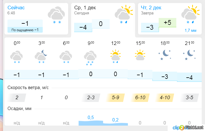Click the snowy cloud icon under Сейчас
This screenshot has width=205, height=131.
(x=57, y=15)
